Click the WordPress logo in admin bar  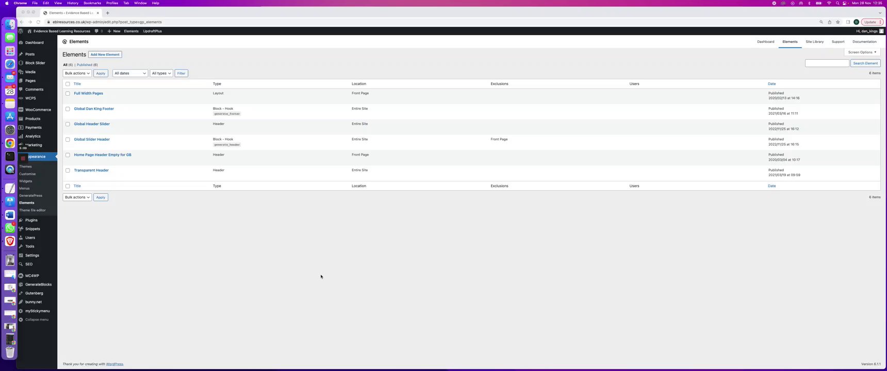21,31
